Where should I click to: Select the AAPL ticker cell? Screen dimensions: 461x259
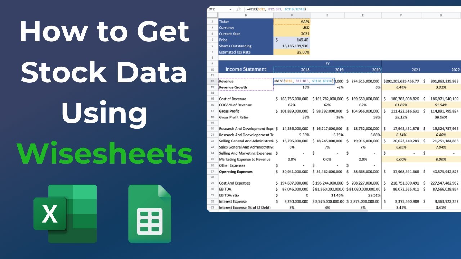click(292, 22)
